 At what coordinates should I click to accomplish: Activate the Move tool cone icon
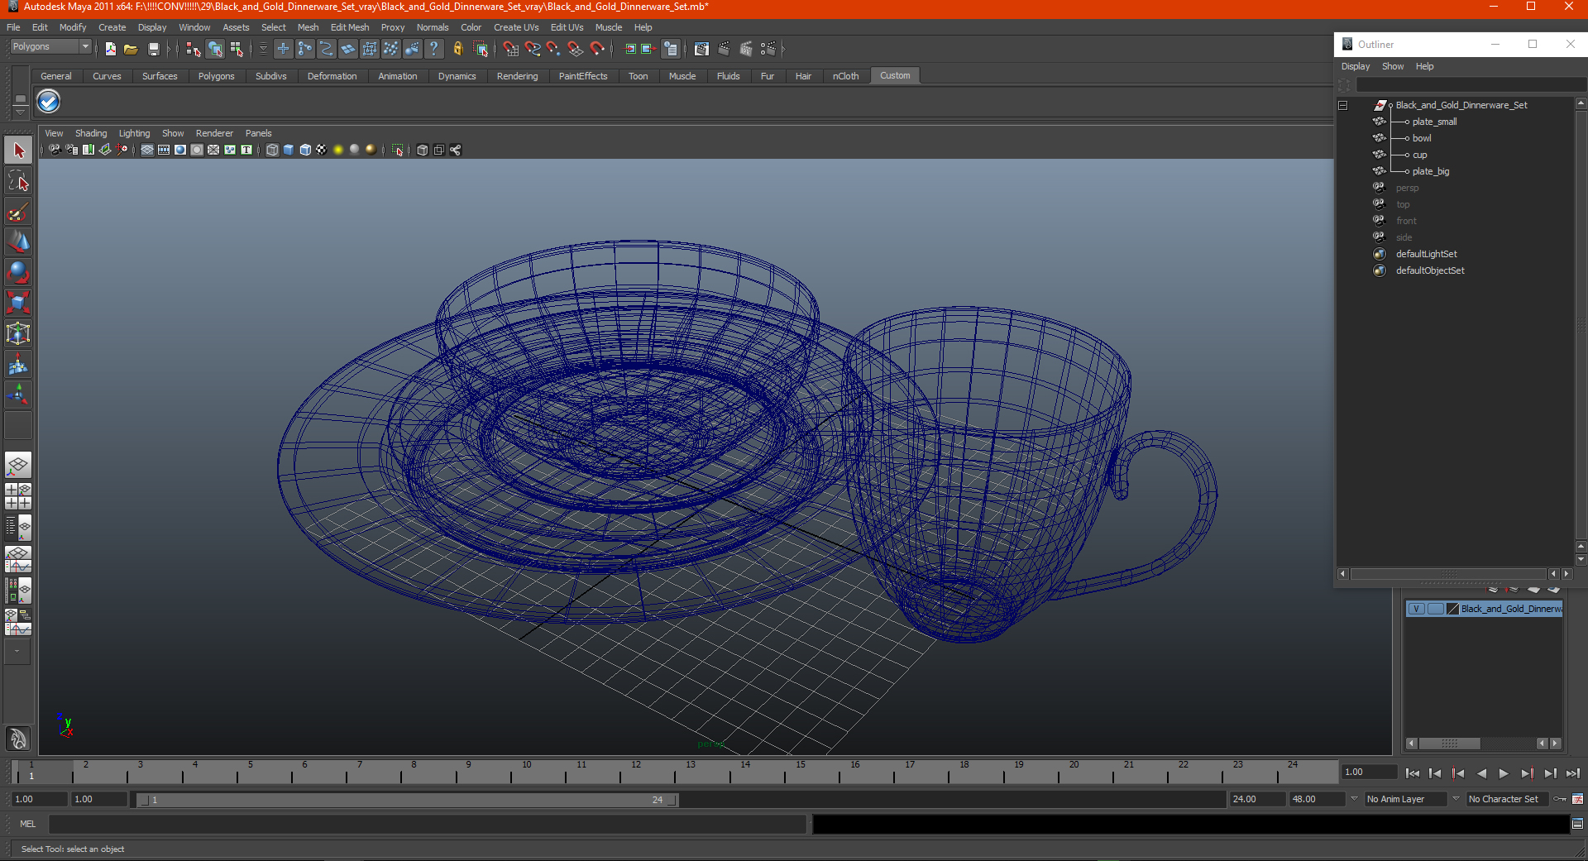[18, 242]
